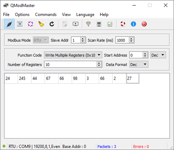This screenshot has width=174, height=150.
Task: Open the Bus Monitor screen icon
Action: pyautogui.click(x=76, y=24)
